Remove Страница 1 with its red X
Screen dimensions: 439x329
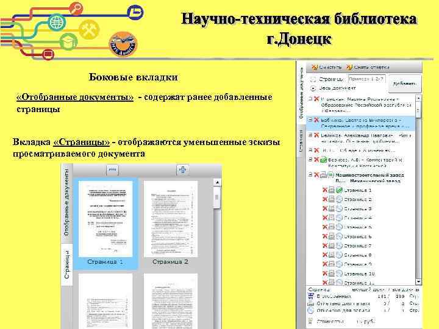325,190
